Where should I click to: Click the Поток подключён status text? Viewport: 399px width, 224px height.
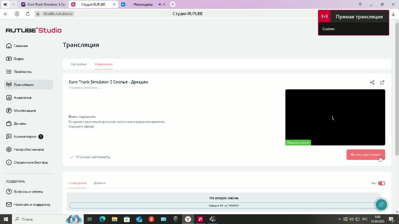tap(82, 117)
